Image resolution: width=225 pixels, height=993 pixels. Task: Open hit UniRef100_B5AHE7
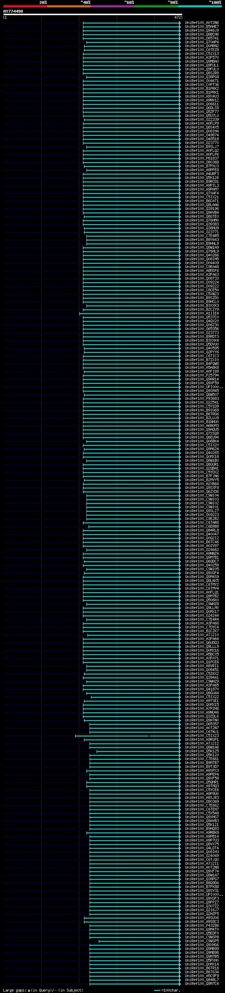[202, 27]
